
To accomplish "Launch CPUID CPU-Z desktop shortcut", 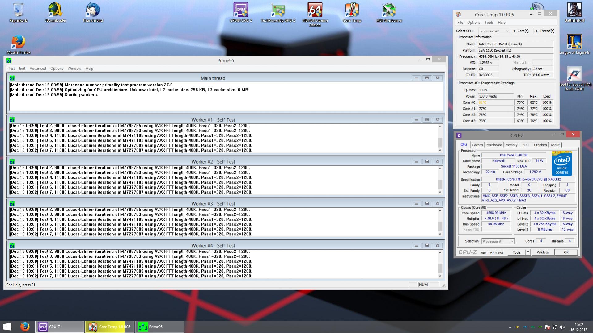I will pos(241,13).
